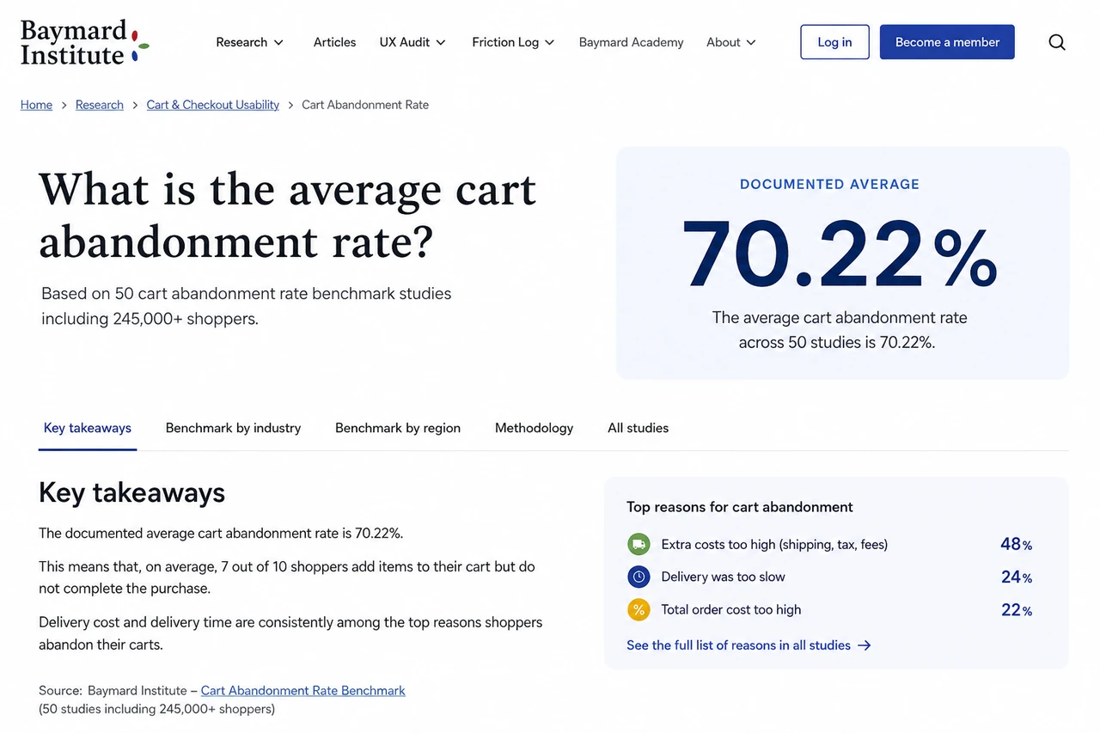Open the Articles nav item

[334, 42]
